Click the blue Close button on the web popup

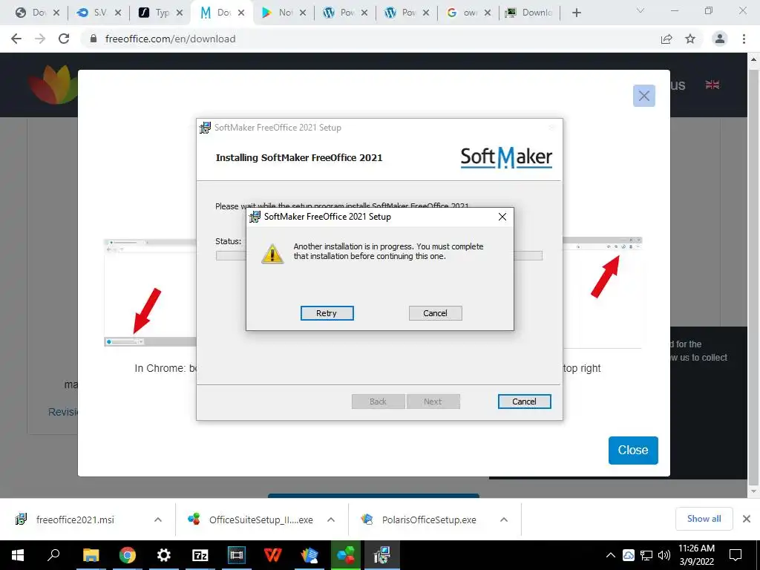pyautogui.click(x=633, y=451)
